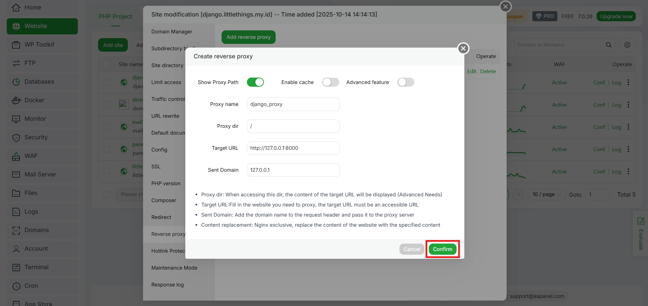This screenshot has height=306, width=648.
Task: Open Mail Server envelope icon
Action: click(x=16, y=174)
